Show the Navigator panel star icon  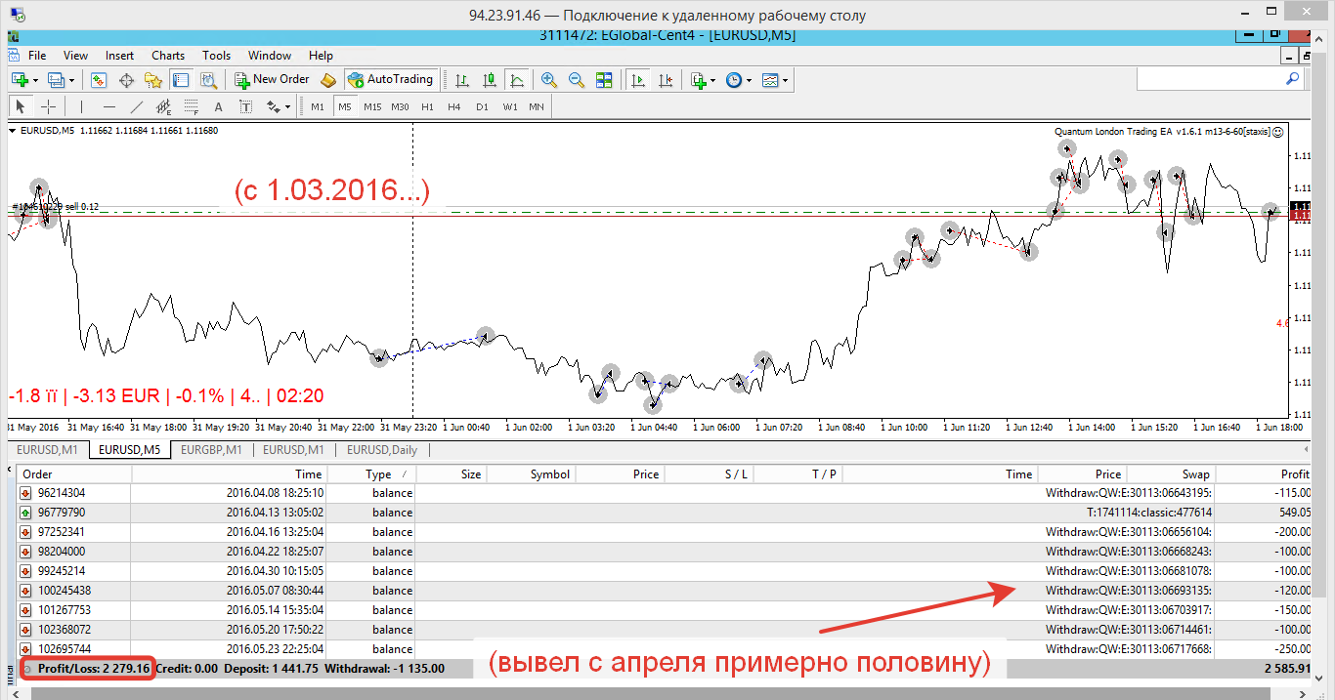click(x=155, y=79)
